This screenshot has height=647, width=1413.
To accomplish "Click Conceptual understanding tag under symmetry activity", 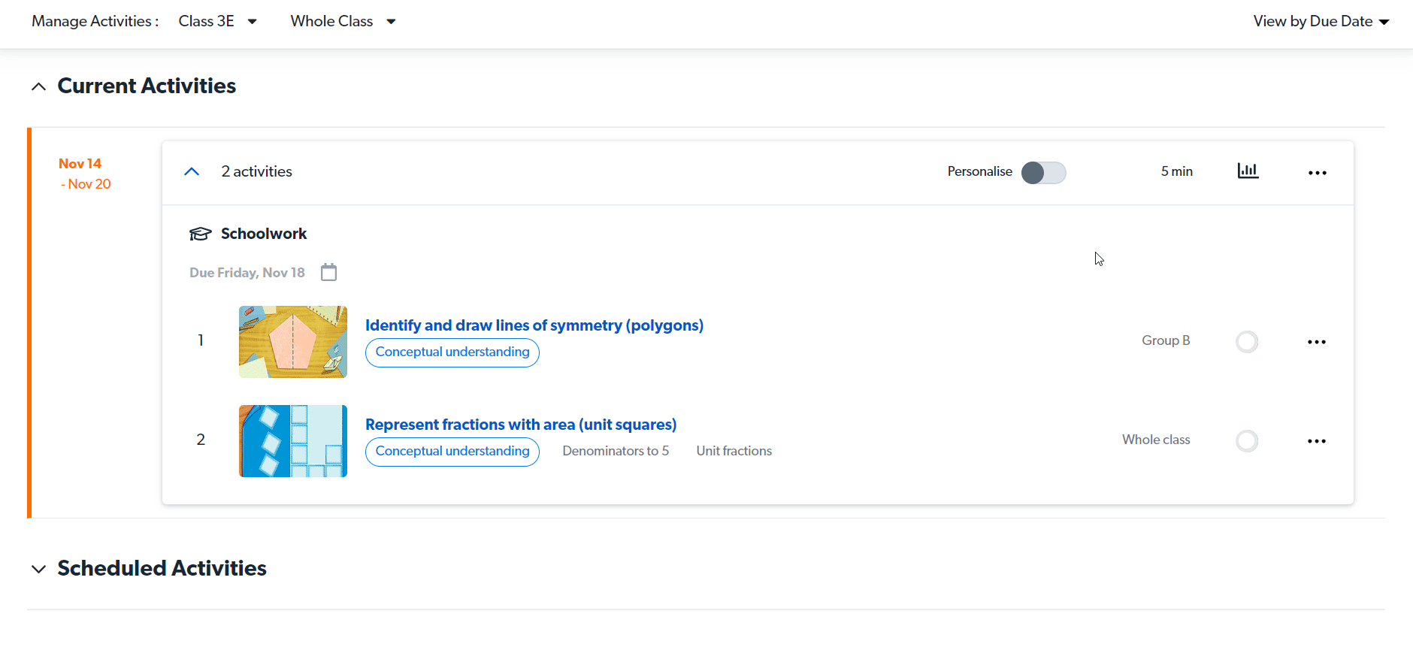I will tap(452, 352).
